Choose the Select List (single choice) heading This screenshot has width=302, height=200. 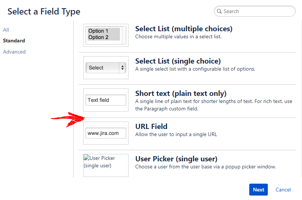(x=178, y=61)
